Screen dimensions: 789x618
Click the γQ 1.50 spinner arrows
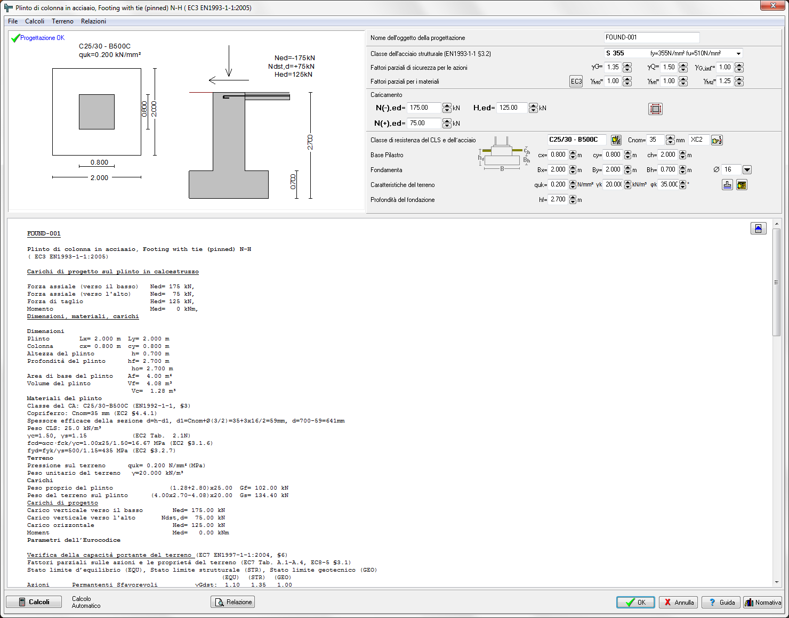coord(683,68)
